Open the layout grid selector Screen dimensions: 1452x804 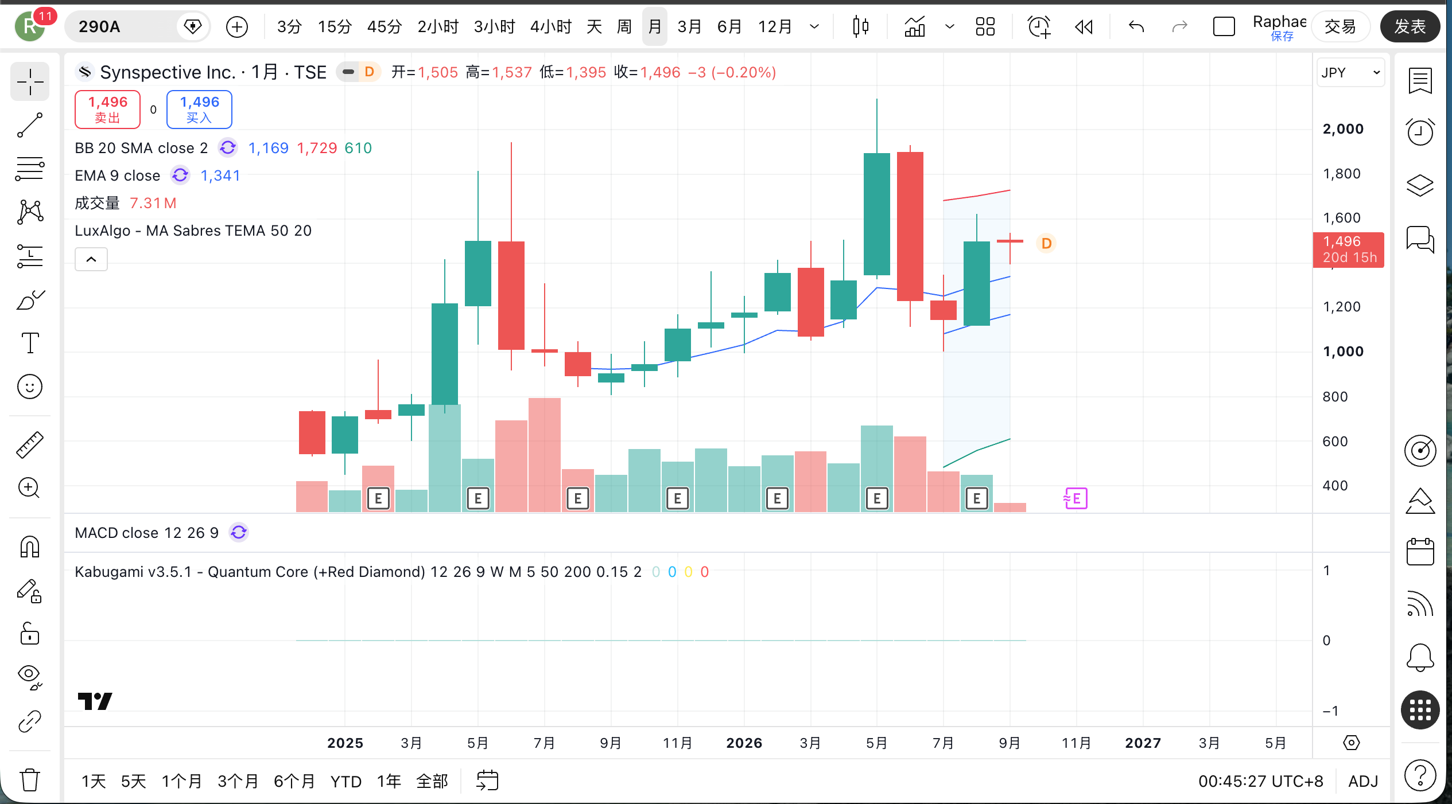pos(985,26)
